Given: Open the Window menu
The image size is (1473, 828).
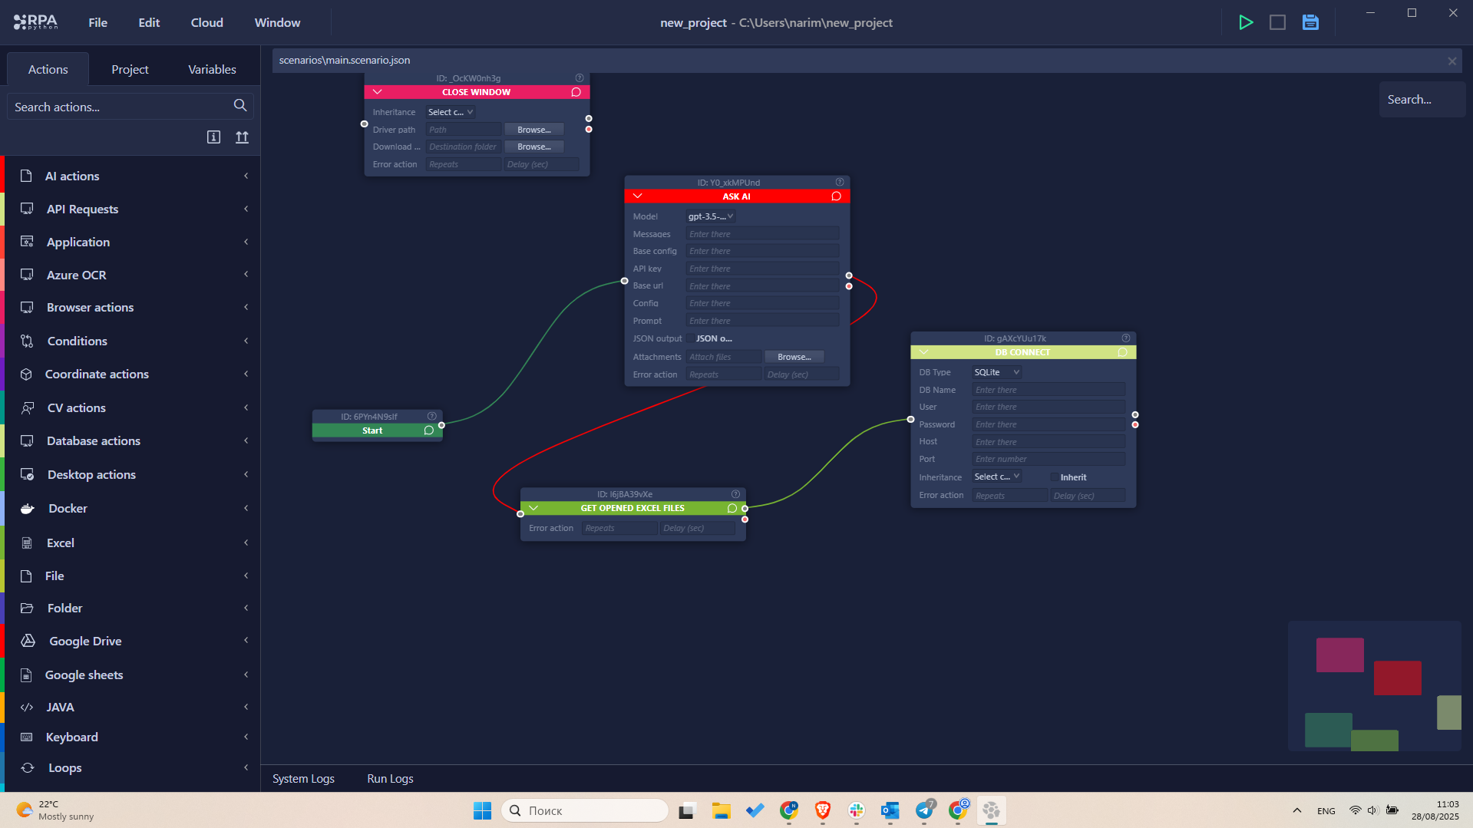Looking at the screenshot, I should [277, 22].
